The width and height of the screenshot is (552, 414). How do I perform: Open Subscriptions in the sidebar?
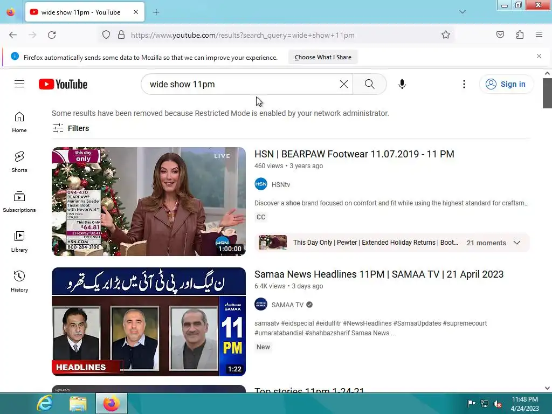coord(19,202)
